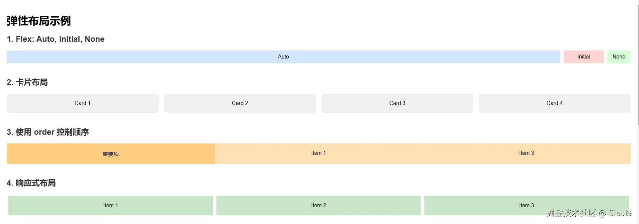639x224 pixels.
Task: Click the "4. 响应式布局" heading
Action: pos(31,183)
